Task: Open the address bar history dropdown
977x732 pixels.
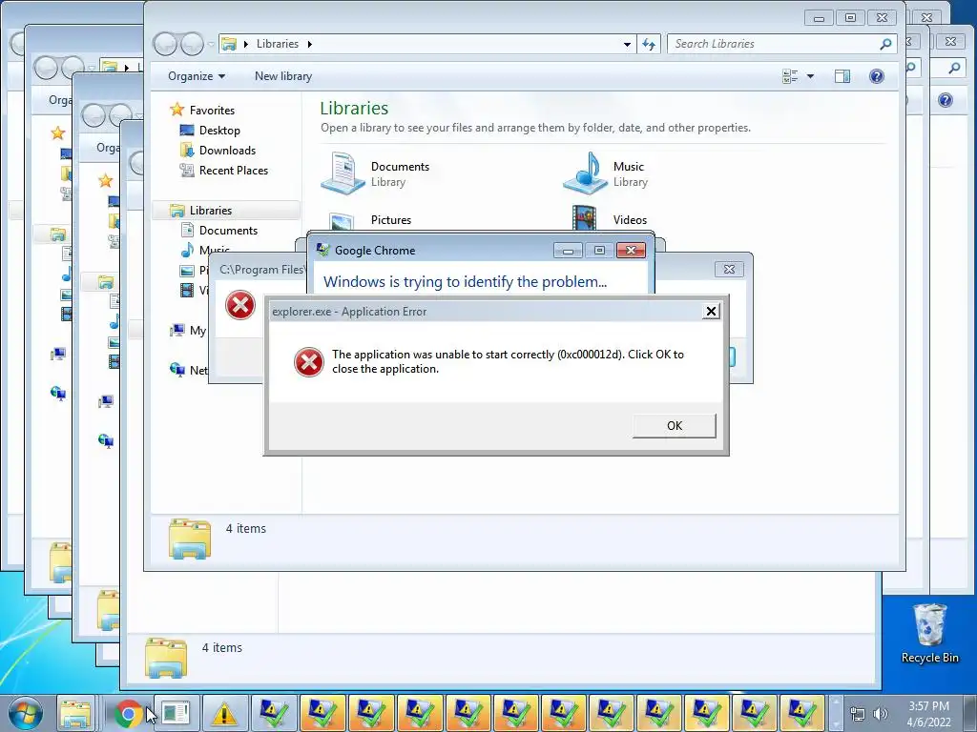Action: (x=627, y=44)
